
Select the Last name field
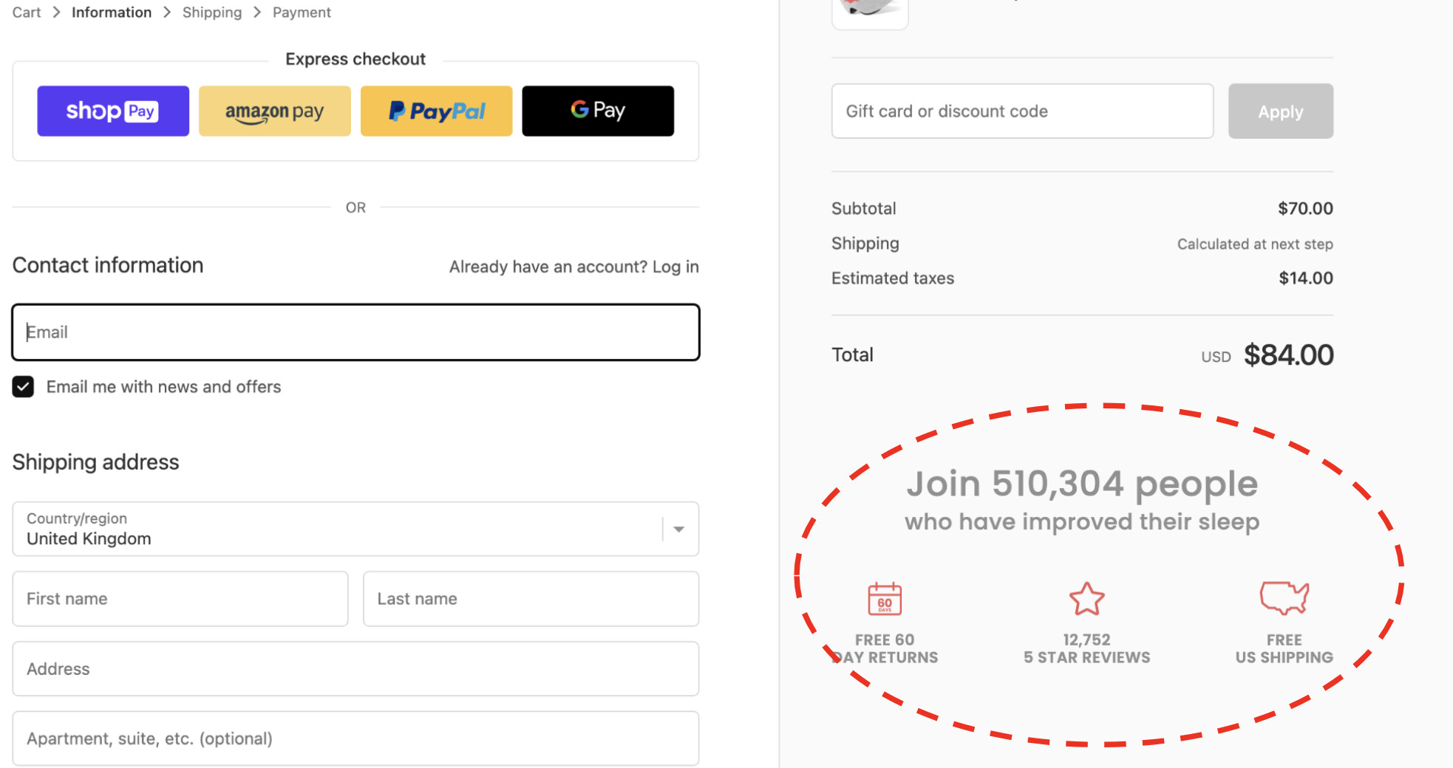click(531, 599)
